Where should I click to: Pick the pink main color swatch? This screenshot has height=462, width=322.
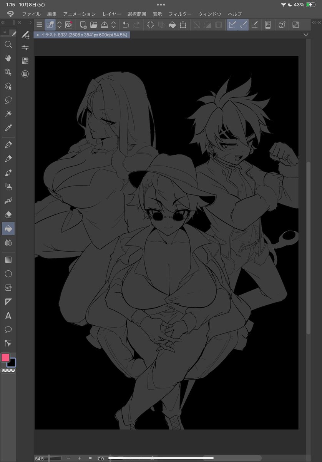pyautogui.click(x=5, y=357)
